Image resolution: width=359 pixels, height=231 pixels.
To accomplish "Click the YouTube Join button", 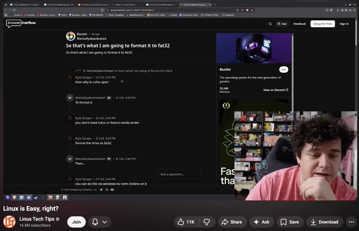I will pyautogui.click(x=77, y=222).
